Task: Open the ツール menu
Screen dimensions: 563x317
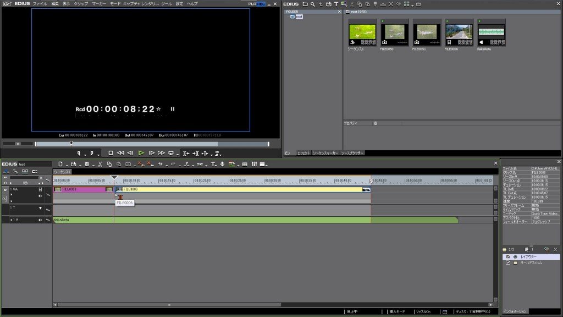Action: coord(166,4)
